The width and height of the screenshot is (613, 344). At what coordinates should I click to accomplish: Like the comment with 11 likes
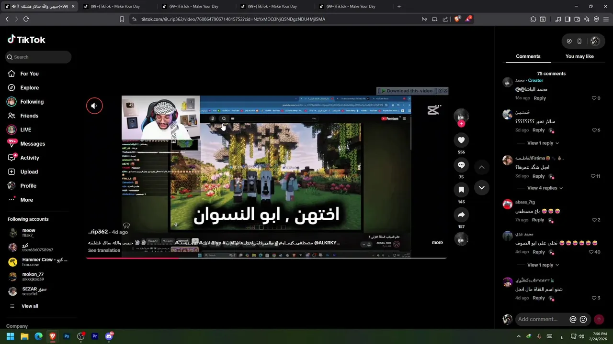coord(593,176)
